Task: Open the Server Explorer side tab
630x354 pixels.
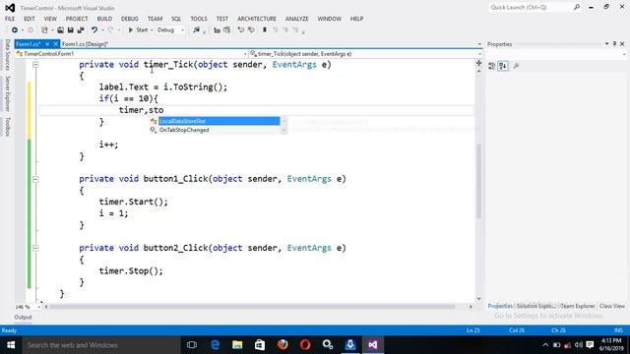Action: [x=7, y=93]
